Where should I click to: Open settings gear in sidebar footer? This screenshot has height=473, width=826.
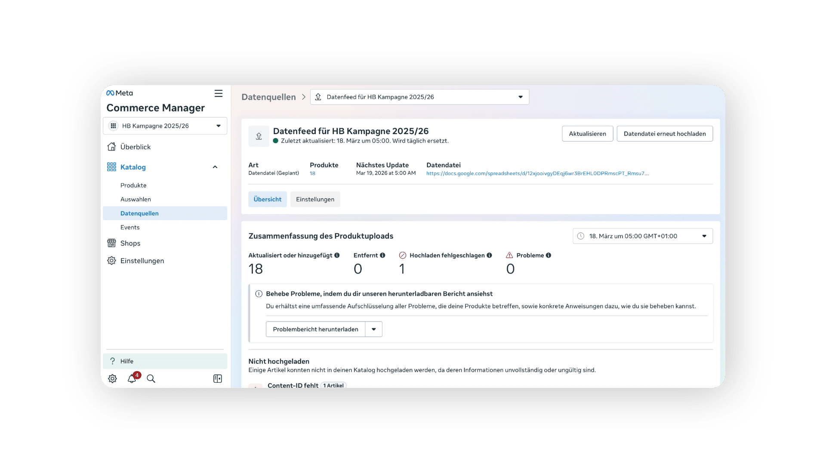(x=112, y=378)
